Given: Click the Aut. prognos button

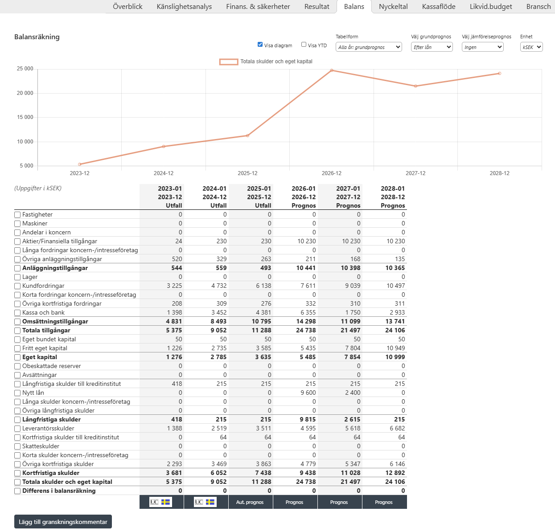Looking at the screenshot, I should pyautogui.click(x=250, y=502).
